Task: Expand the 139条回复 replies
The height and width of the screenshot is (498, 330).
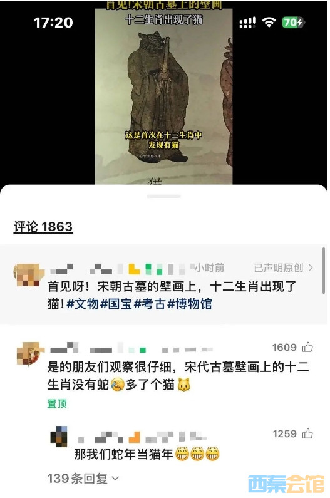Action: (x=83, y=478)
